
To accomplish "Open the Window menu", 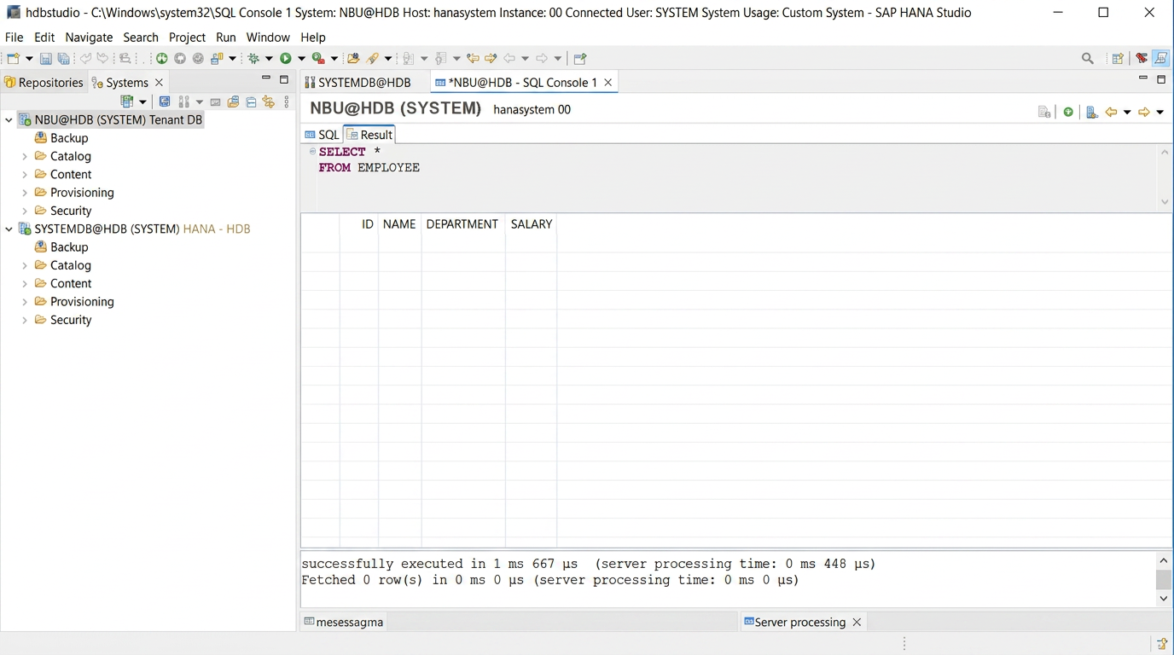I will (268, 38).
